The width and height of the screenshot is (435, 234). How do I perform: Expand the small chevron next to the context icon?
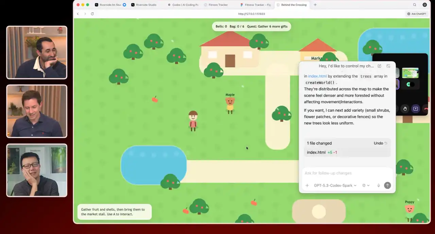368,185
